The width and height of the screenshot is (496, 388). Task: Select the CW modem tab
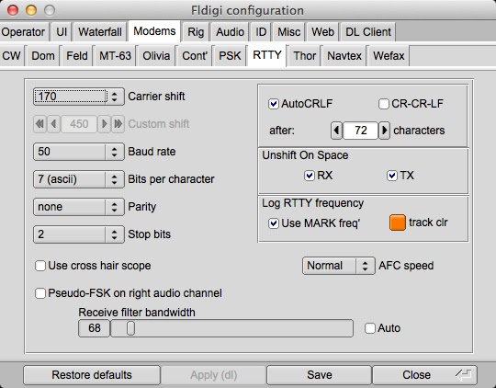tap(12, 56)
